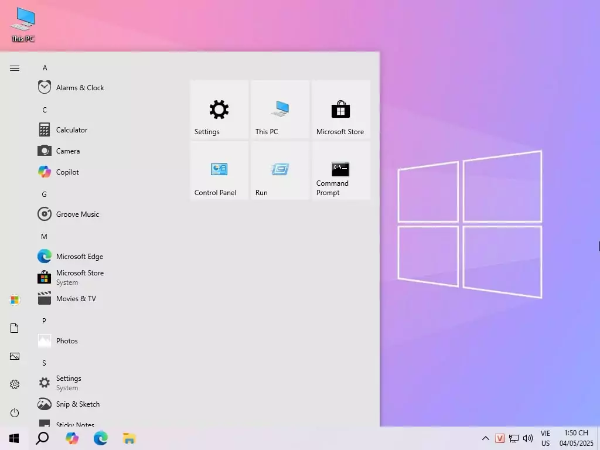The height and width of the screenshot is (450, 600).
Task: Open the Command Prompt tile
Action: tap(341, 171)
